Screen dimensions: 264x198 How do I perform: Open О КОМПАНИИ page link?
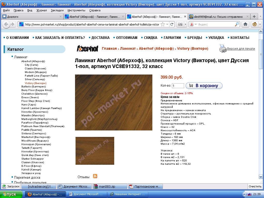click(18, 38)
